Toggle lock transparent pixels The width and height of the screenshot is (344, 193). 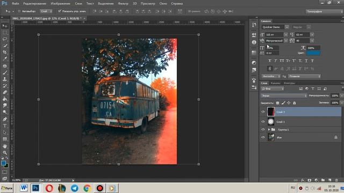277,103
